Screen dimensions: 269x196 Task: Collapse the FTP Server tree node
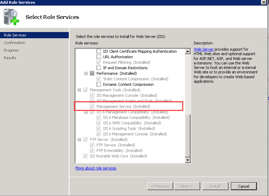79,140
